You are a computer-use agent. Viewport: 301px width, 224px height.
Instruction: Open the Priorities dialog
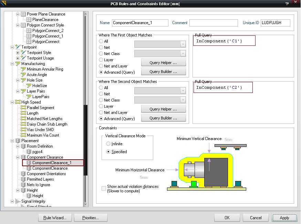point(91,218)
